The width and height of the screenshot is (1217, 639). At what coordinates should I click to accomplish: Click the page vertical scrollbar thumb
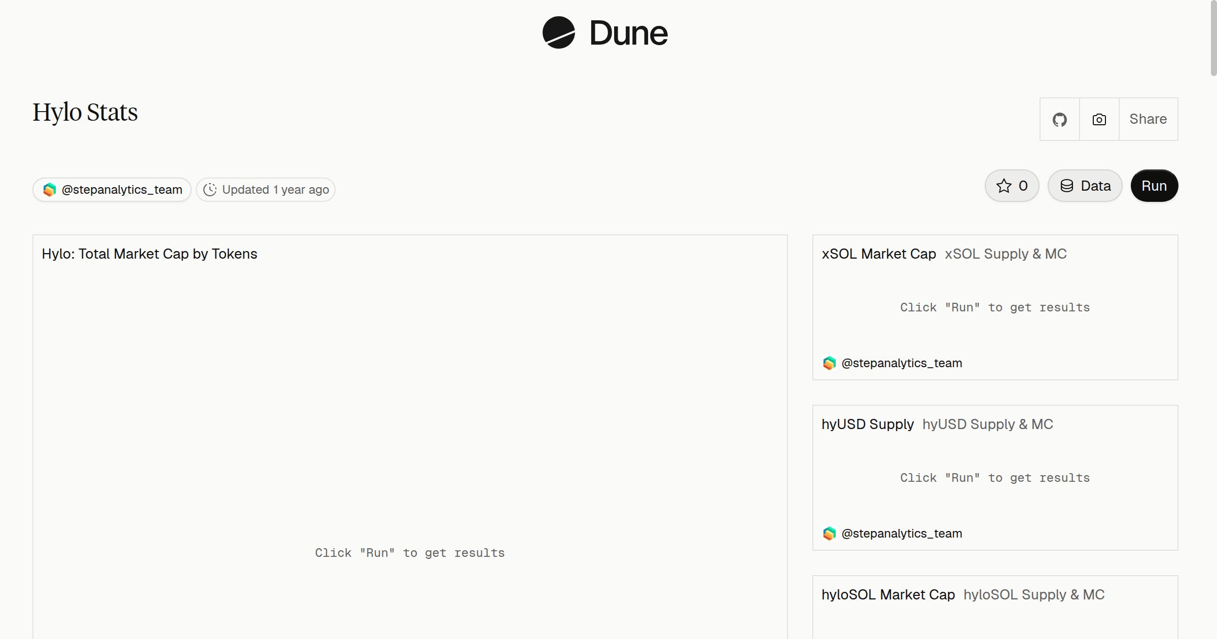coord(1213,38)
